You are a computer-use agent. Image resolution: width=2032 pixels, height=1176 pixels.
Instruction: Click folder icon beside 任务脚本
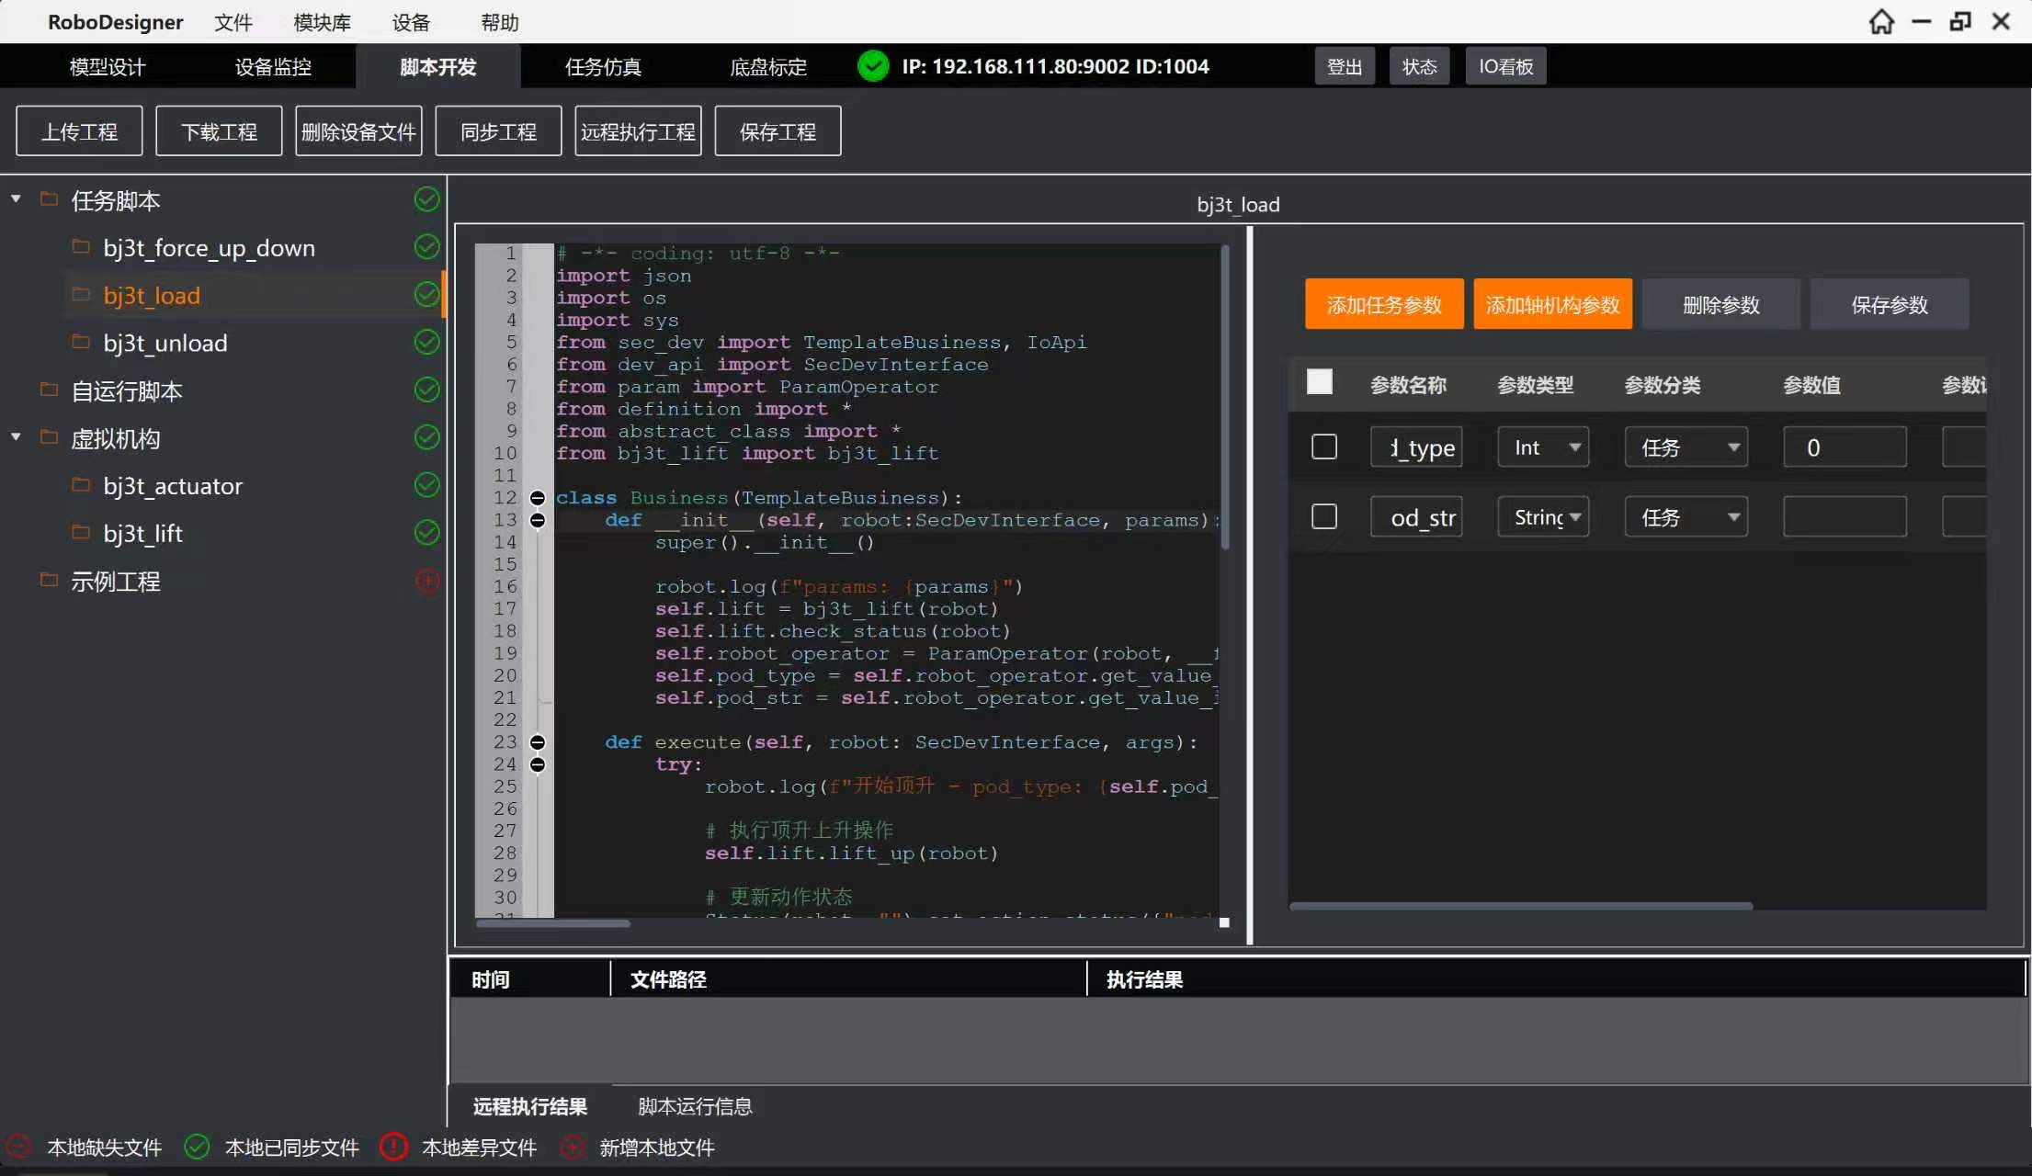[50, 198]
